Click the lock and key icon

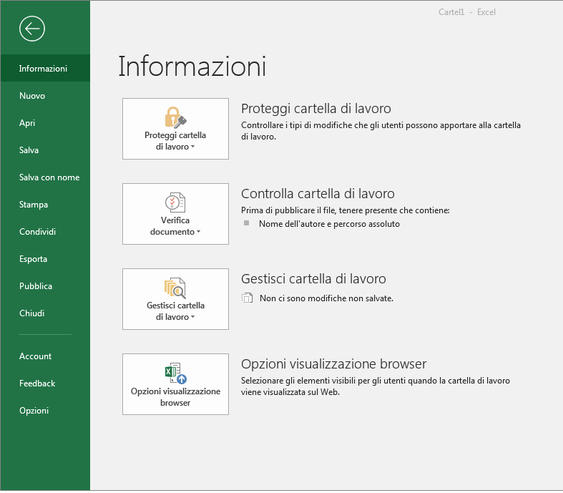pos(175,117)
